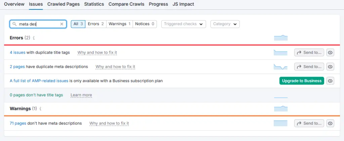
Task: Click the Upgrade to Business button
Action: 302,81
